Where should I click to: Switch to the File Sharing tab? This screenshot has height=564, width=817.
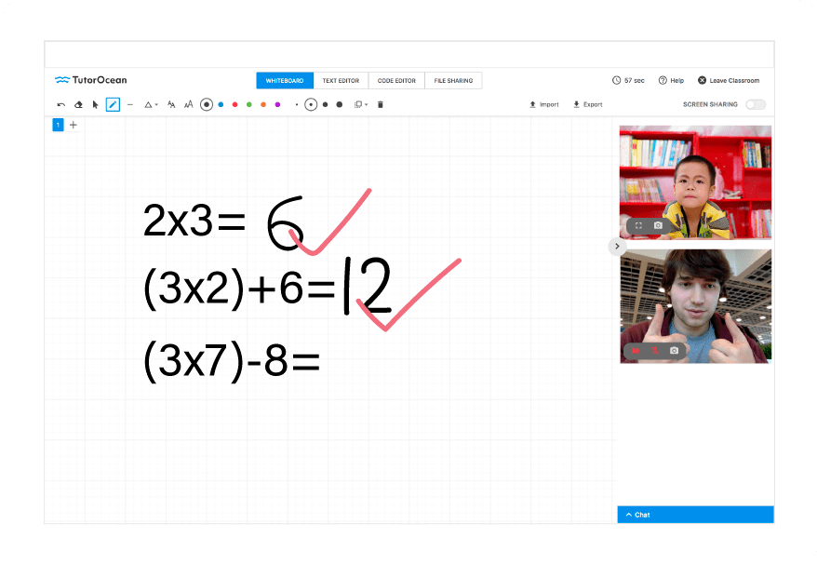453,81
